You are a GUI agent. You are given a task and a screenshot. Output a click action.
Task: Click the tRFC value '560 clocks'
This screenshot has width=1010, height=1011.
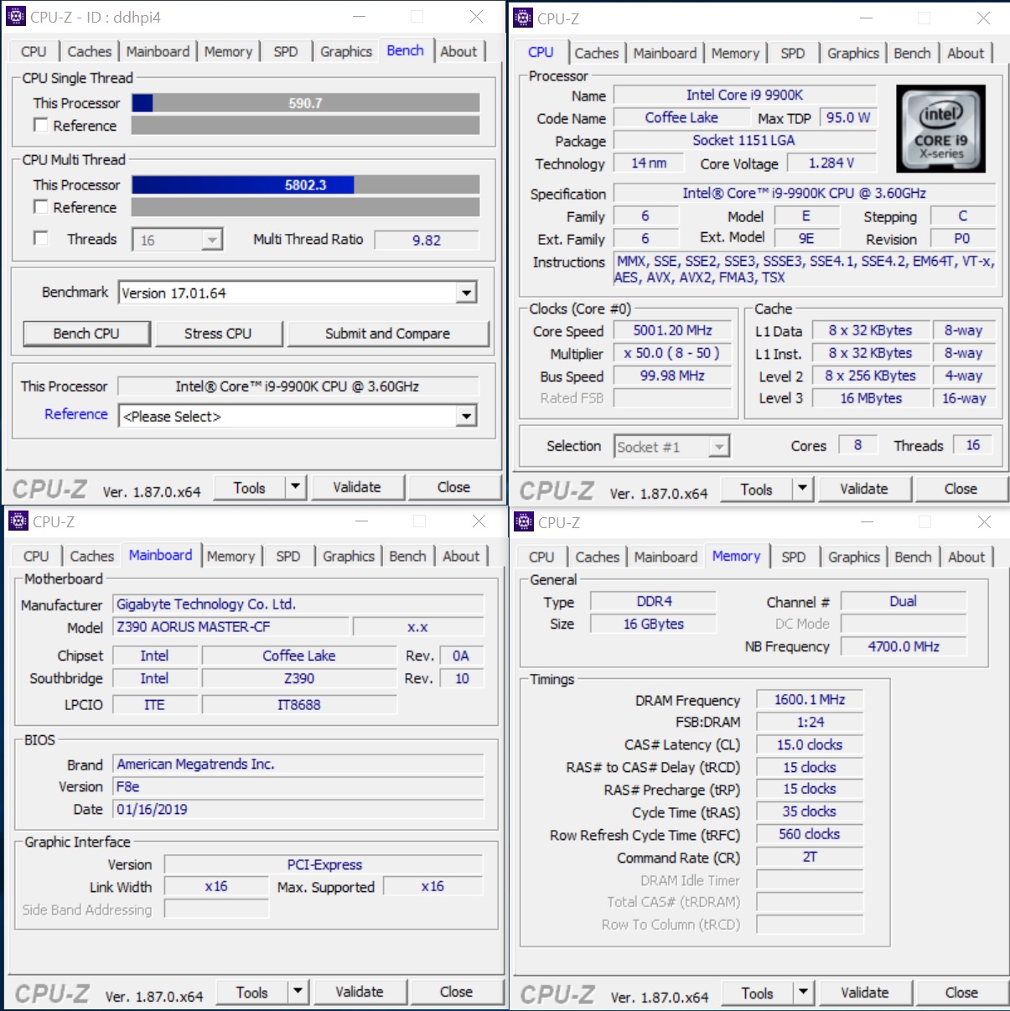coord(810,834)
